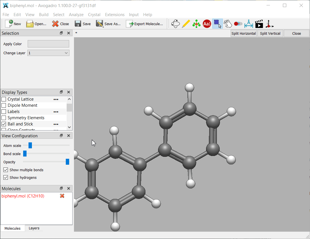Select biphenyl.mol (C12H10) in Molecules list
Screen dimensions: 310x239
click(x=23, y=196)
